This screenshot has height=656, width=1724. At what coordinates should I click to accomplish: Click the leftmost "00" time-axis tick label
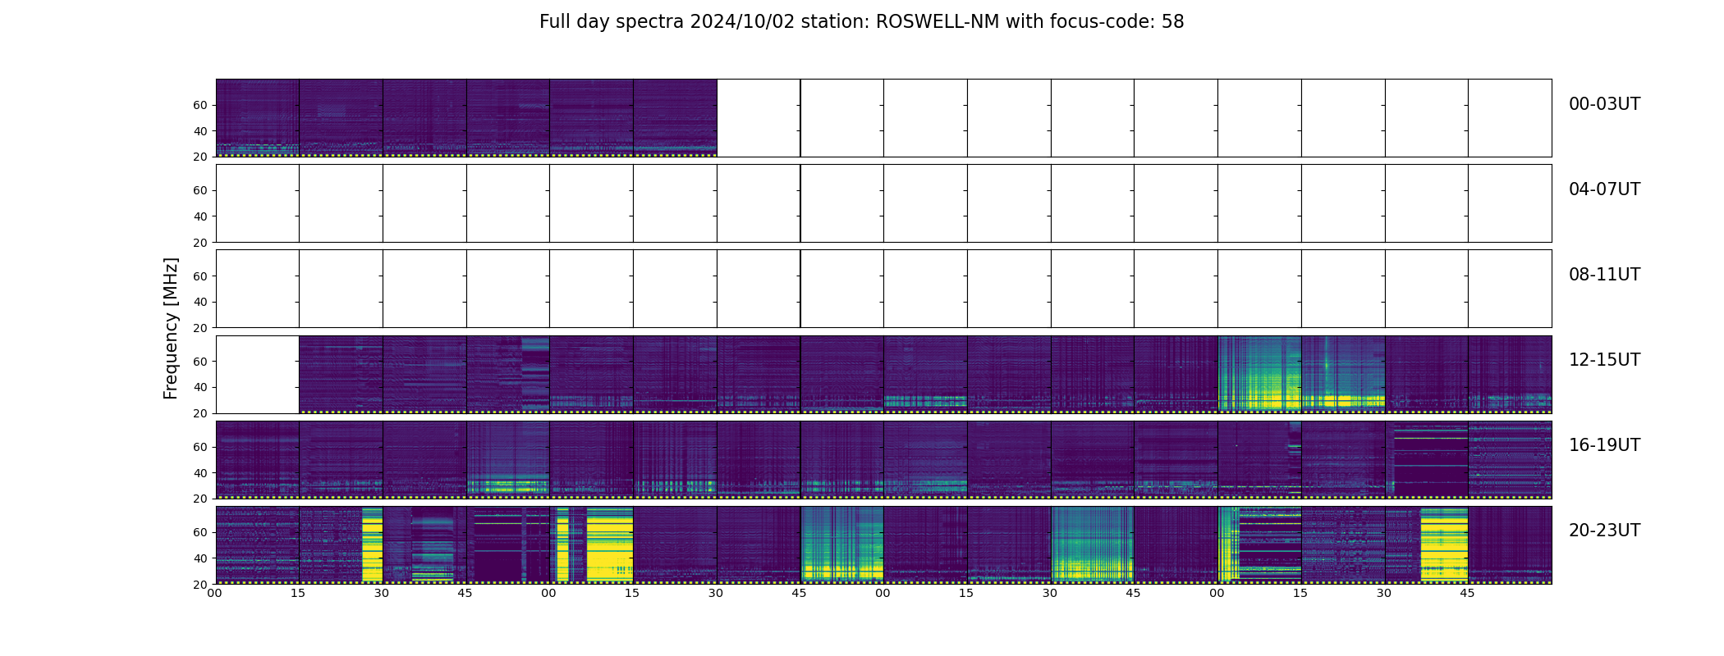(x=215, y=593)
